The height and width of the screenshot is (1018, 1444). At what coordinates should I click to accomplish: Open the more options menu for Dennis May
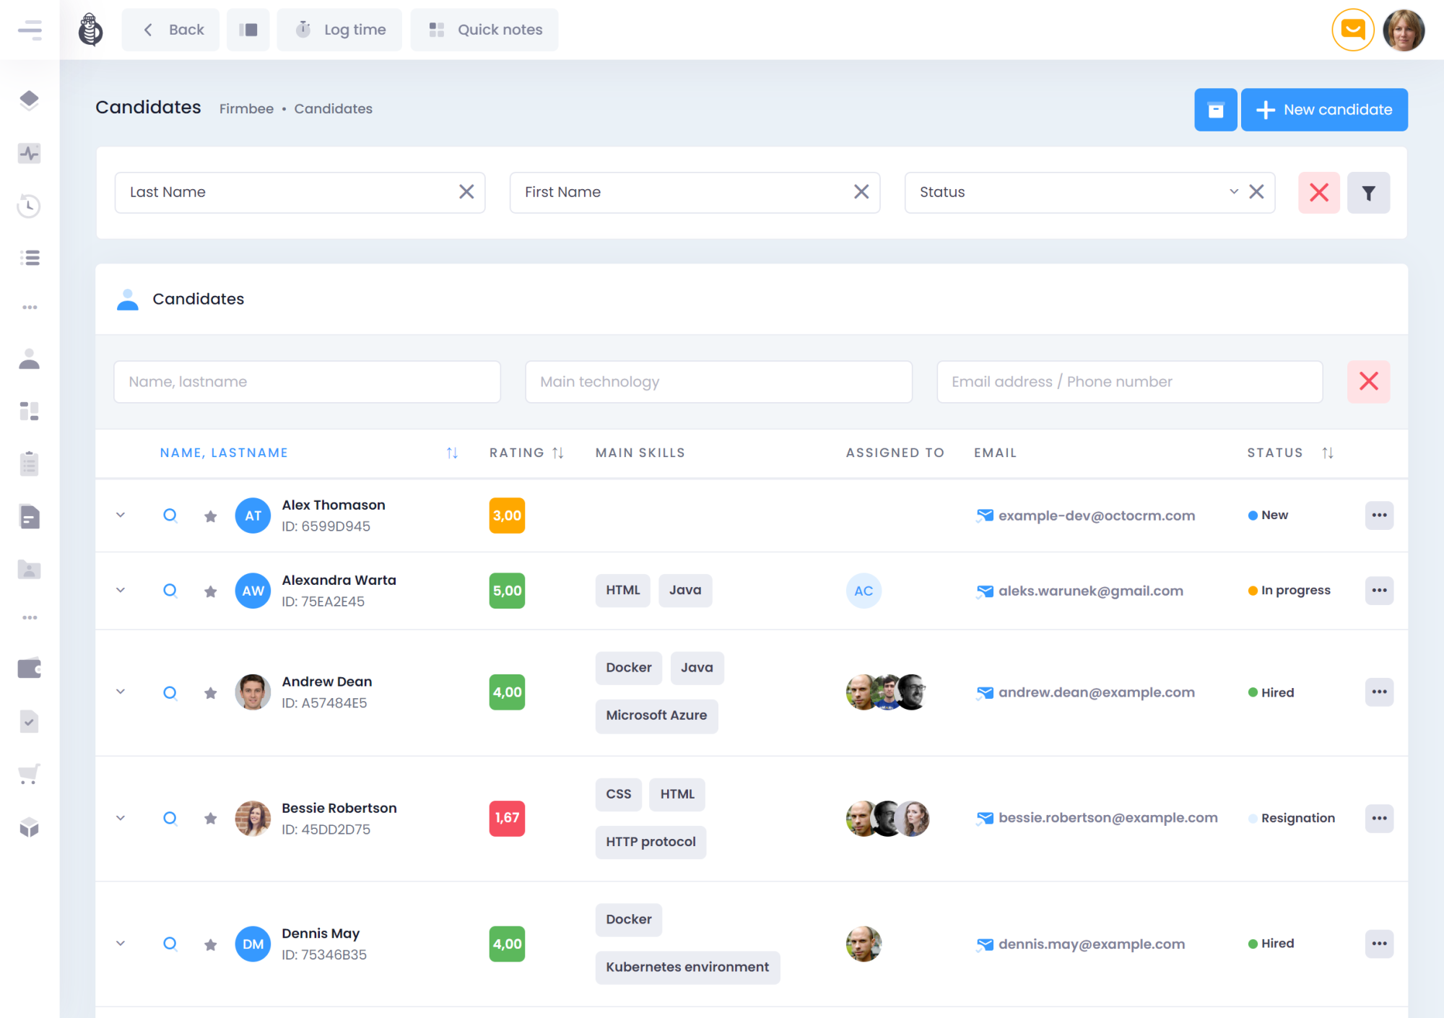tap(1379, 944)
